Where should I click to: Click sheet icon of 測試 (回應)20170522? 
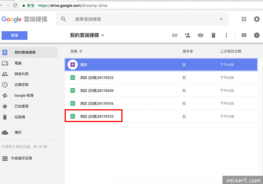tap(73, 78)
